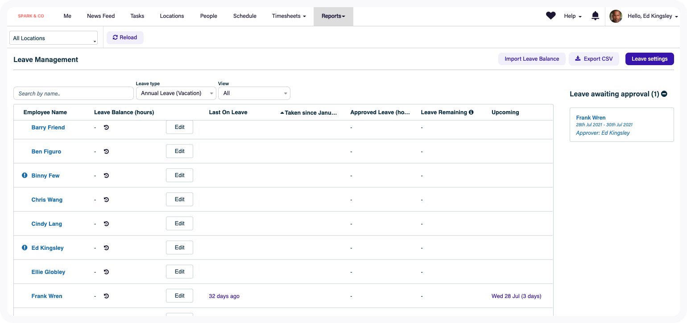Edit Frank Wren's leave balance
The height and width of the screenshot is (323, 687).
pos(179,296)
